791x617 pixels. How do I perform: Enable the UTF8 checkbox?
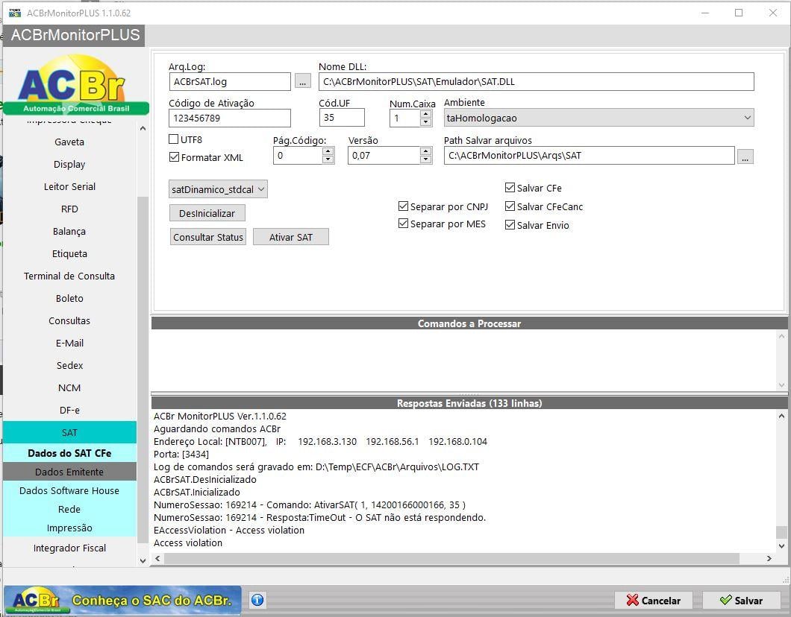pos(174,139)
